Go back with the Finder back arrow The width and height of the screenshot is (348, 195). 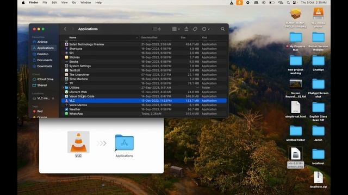pos(65,29)
